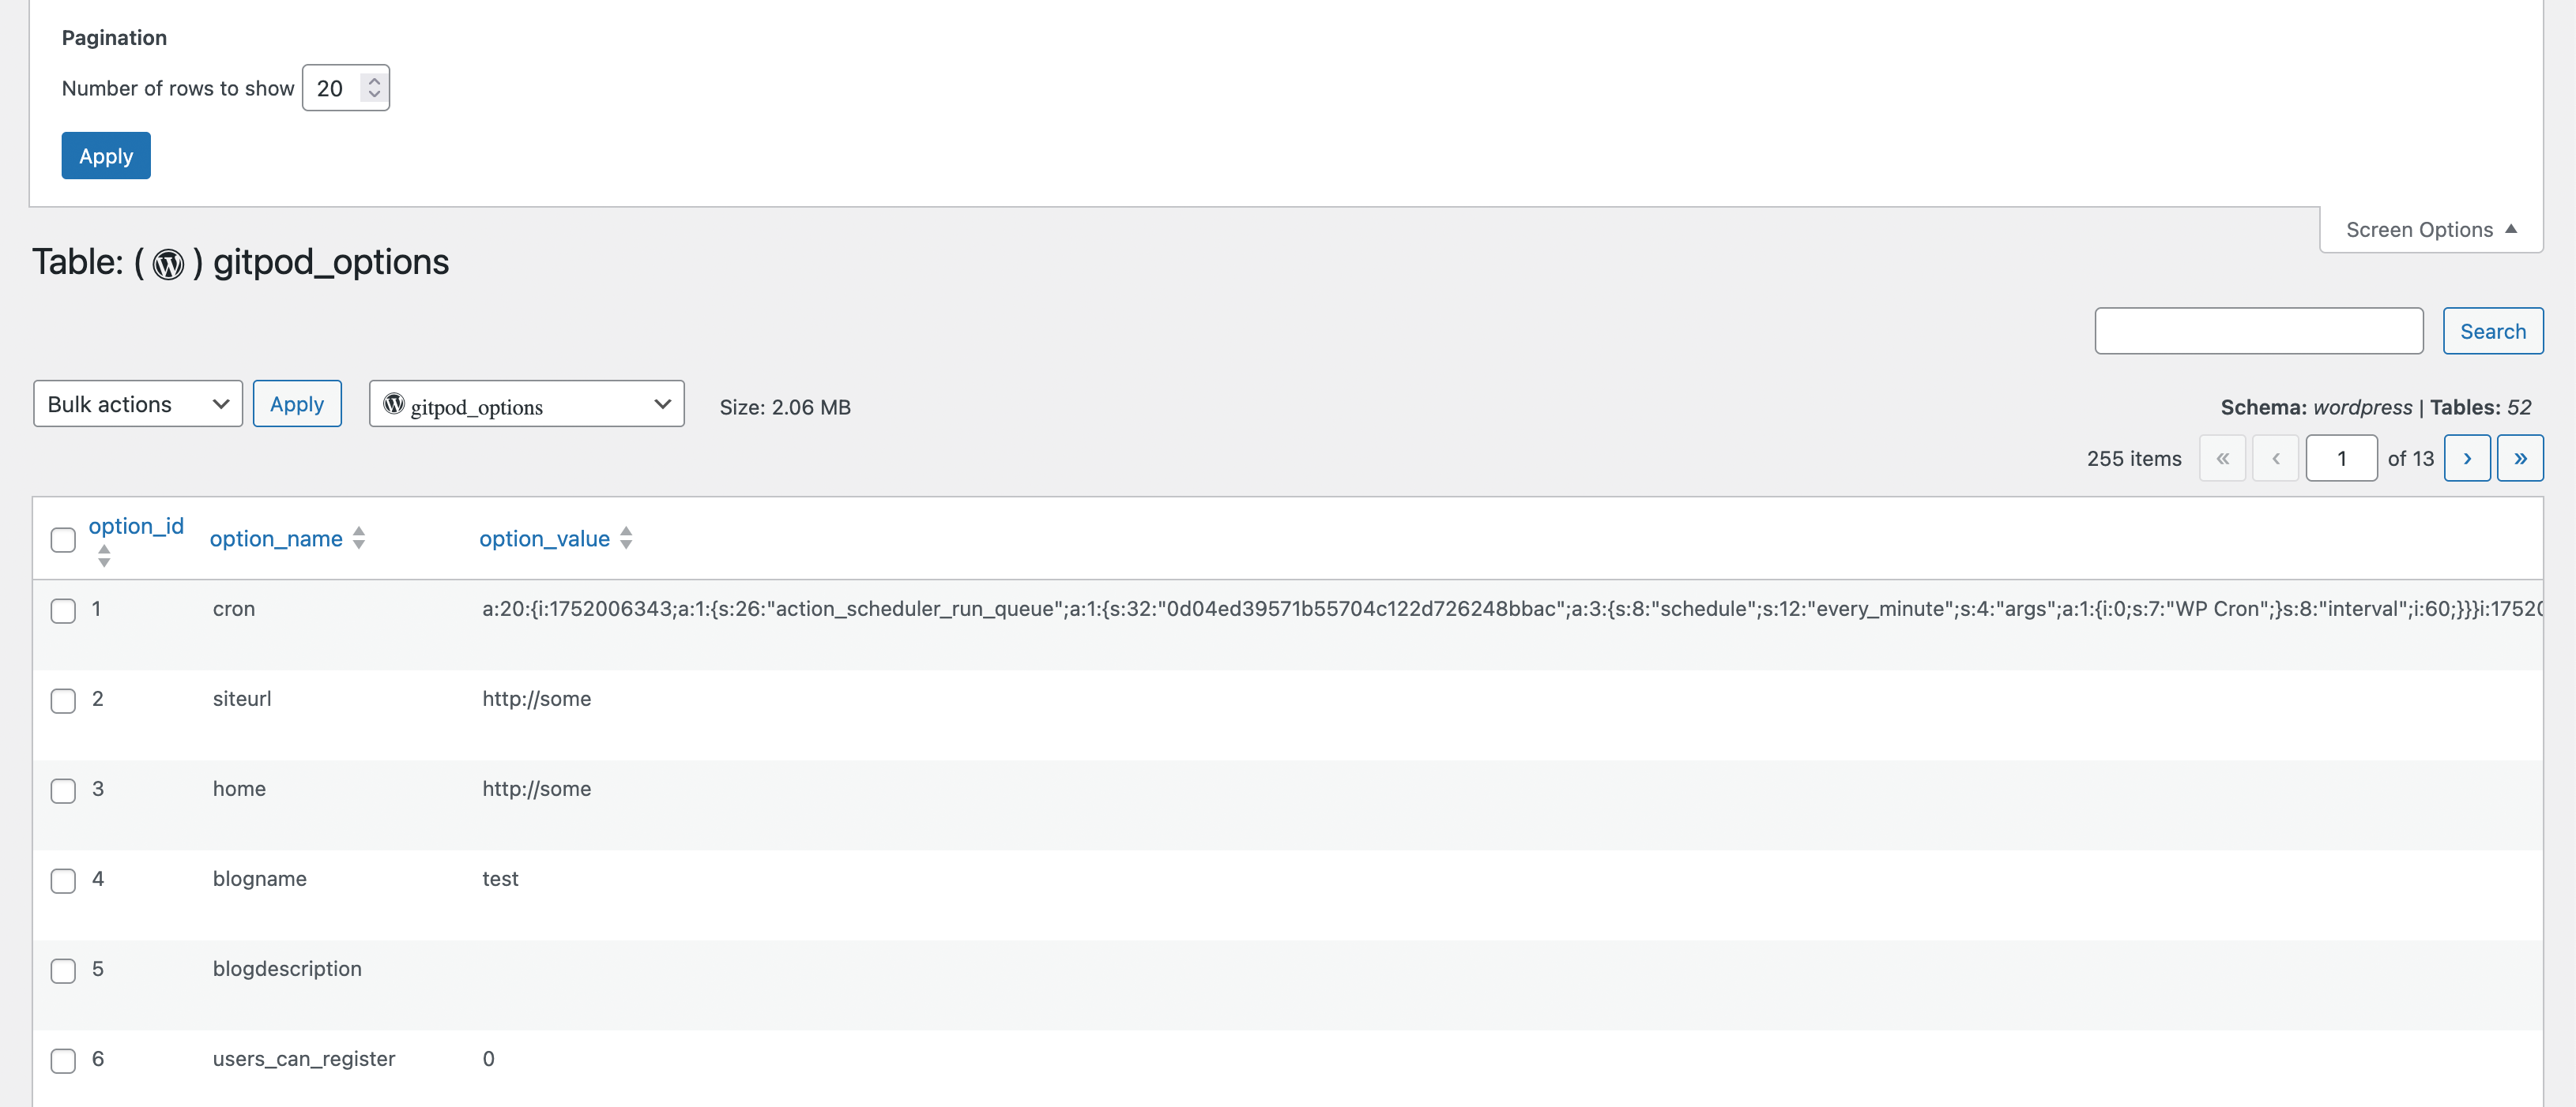Click the 'Tables: 52' label
Screen dimensions: 2576x1107
2480,407
